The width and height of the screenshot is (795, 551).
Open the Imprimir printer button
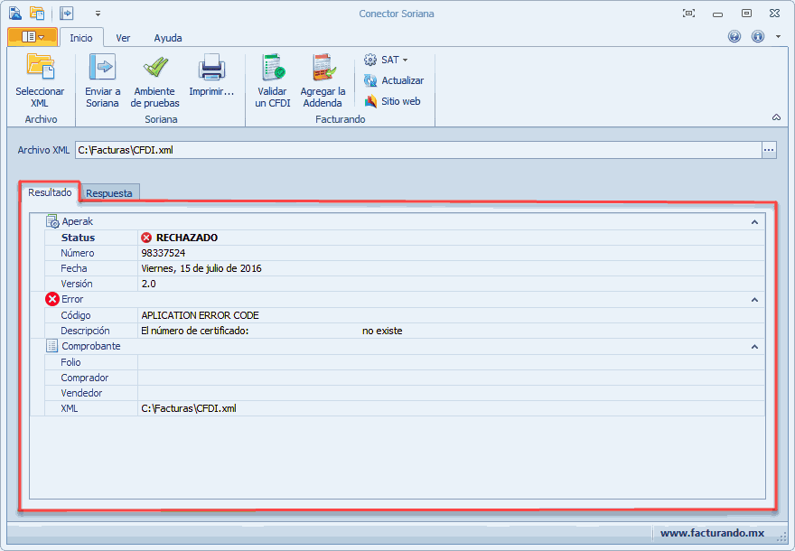tap(211, 69)
